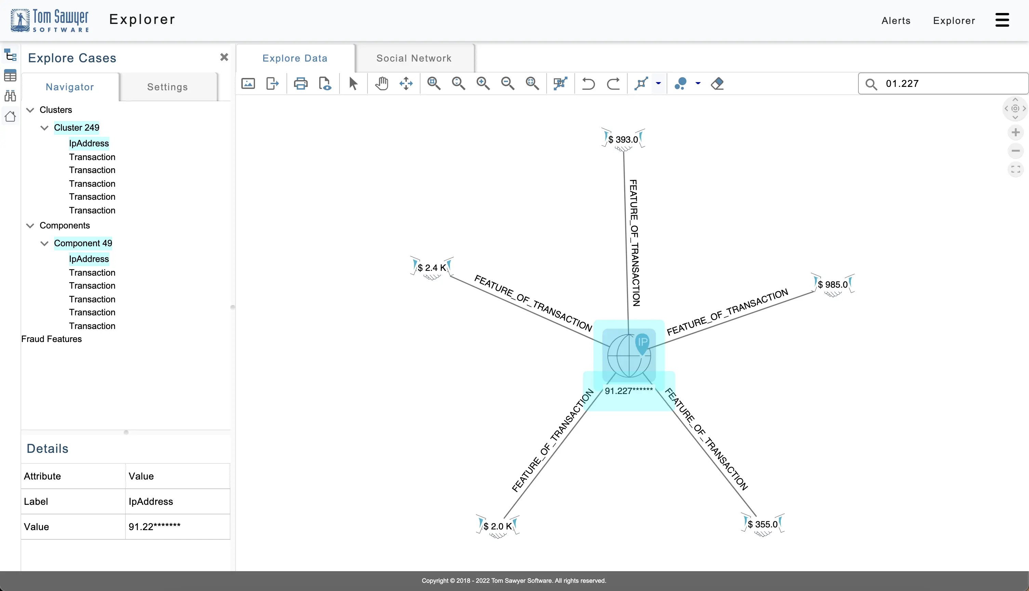The image size is (1029, 591).
Task: Open the layout dropdown arrow
Action: (x=658, y=83)
